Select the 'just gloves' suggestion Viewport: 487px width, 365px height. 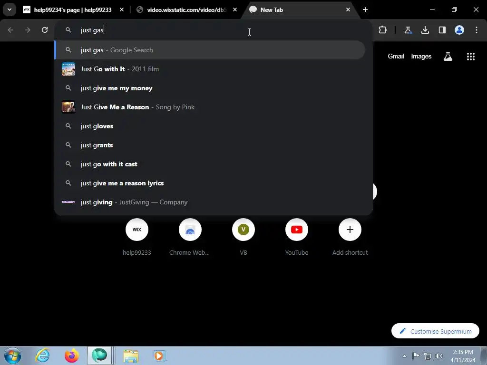[x=210, y=126]
